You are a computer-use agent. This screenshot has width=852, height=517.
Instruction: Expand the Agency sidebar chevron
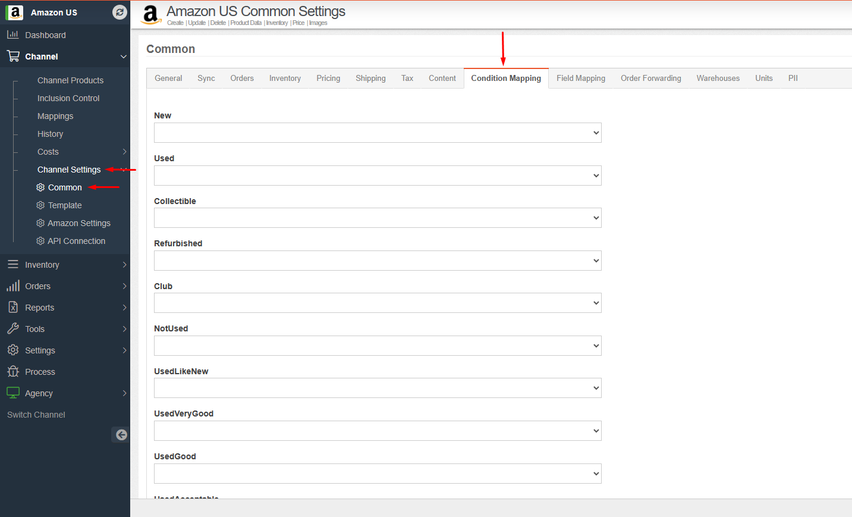point(124,393)
